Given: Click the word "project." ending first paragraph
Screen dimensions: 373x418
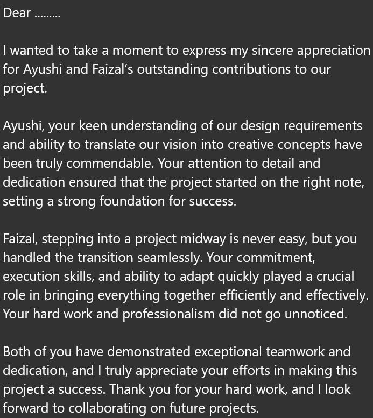Looking at the screenshot, I should [25, 89].
